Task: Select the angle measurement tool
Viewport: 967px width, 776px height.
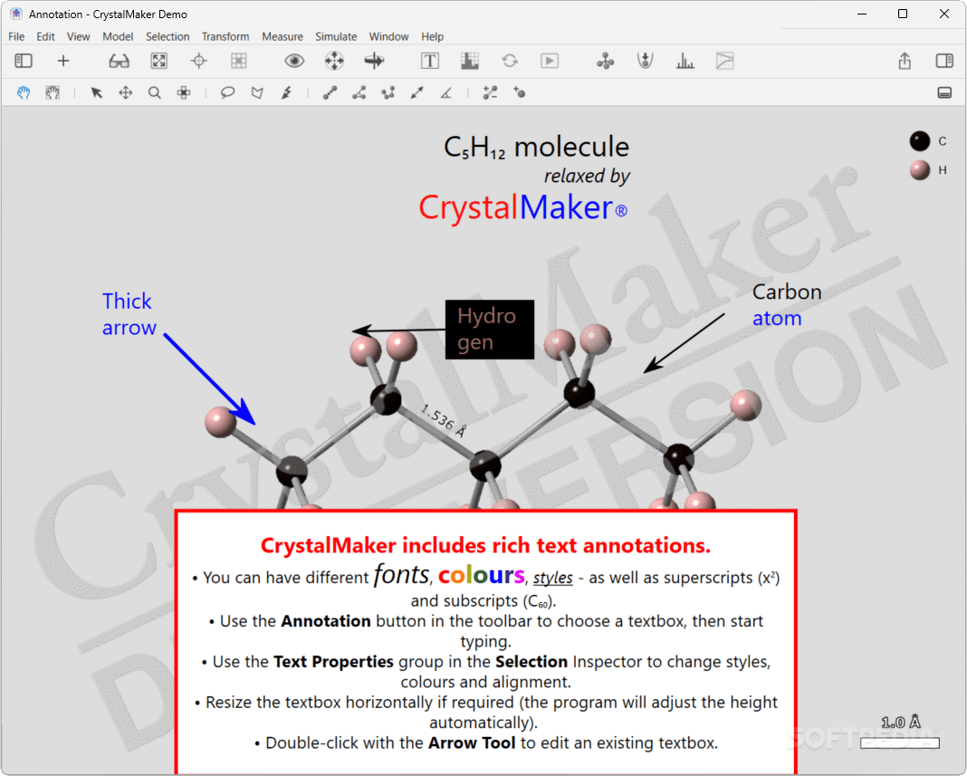Action: pyautogui.click(x=445, y=91)
